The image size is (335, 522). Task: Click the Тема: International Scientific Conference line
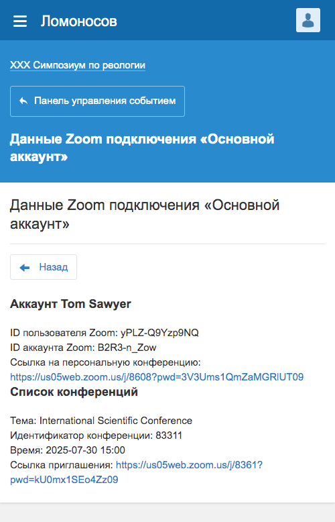click(x=101, y=421)
